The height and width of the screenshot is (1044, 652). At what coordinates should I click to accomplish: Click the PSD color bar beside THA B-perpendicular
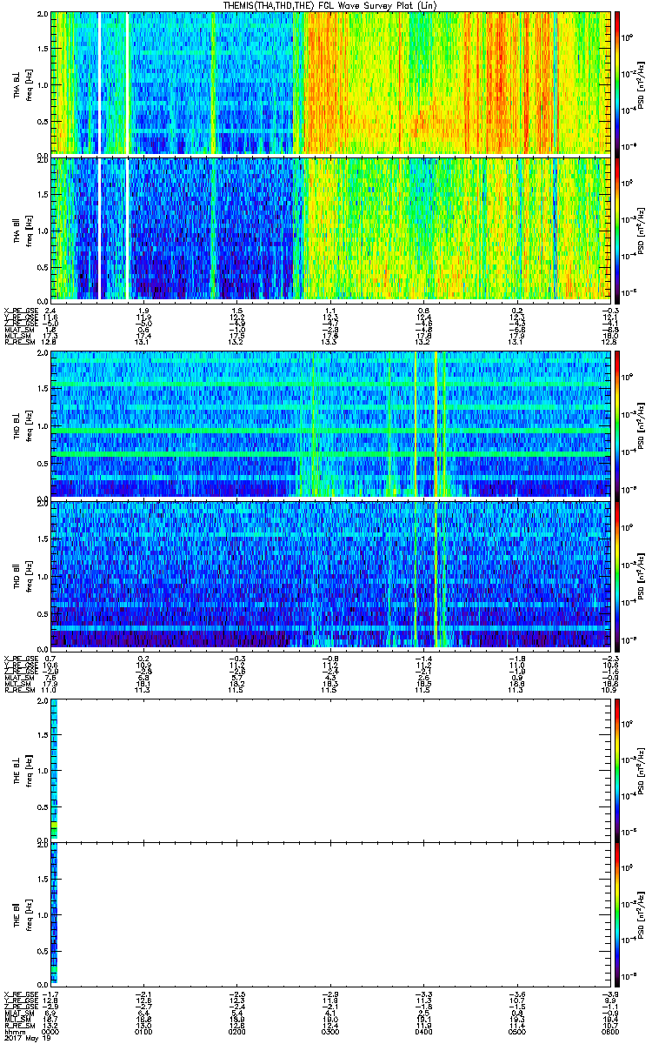pos(618,83)
